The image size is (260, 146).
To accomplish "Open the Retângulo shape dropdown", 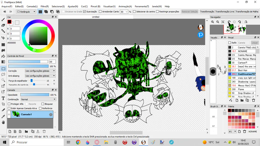I will [26, 12].
